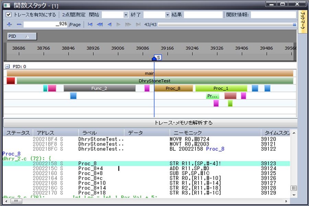The image size is (309, 206).
Task: Click the per-Page count field
Action: point(45,24)
